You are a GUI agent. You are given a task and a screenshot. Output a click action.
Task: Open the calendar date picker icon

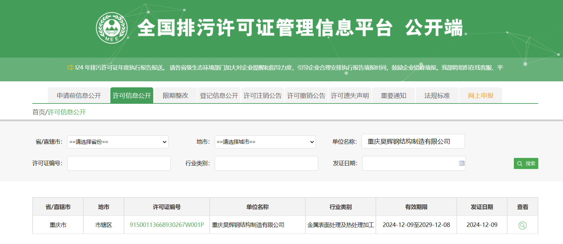click(462, 163)
